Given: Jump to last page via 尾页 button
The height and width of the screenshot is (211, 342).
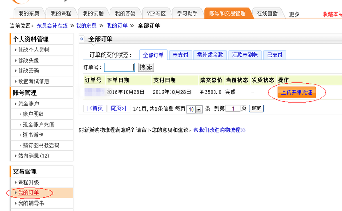Looking at the screenshot, I should (118, 108).
